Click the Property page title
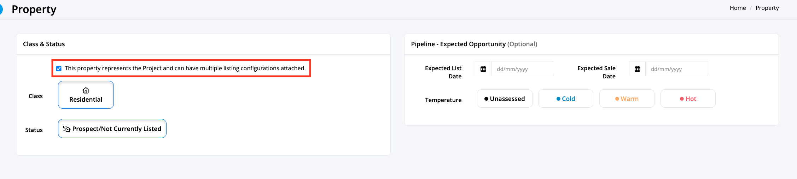 click(34, 9)
